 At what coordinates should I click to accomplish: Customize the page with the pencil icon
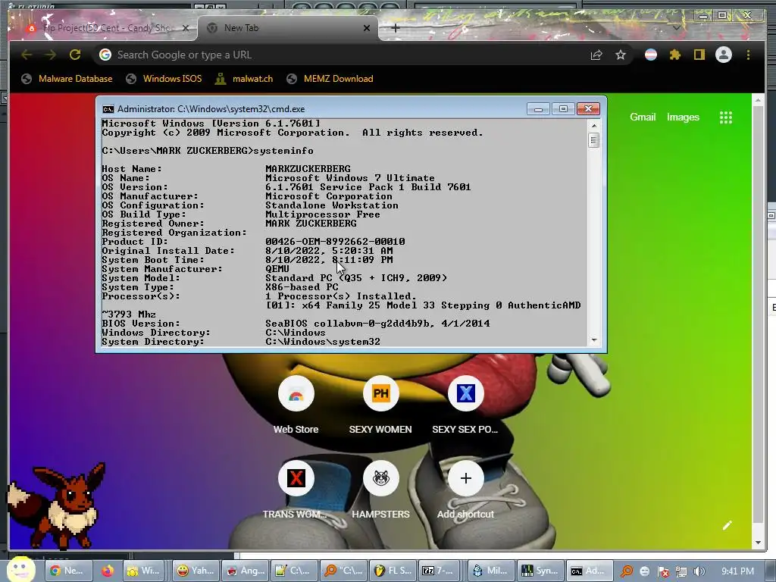pos(727,525)
